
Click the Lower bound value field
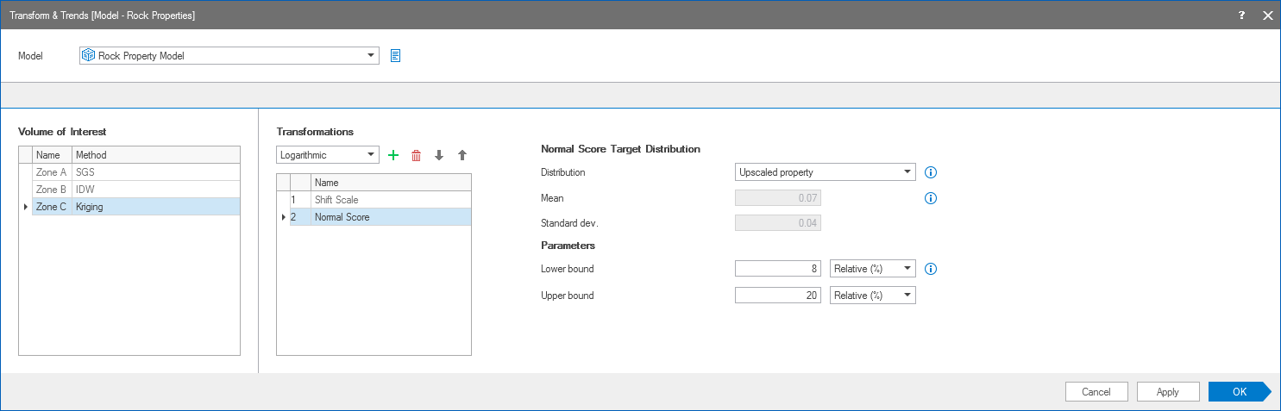(777, 269)
